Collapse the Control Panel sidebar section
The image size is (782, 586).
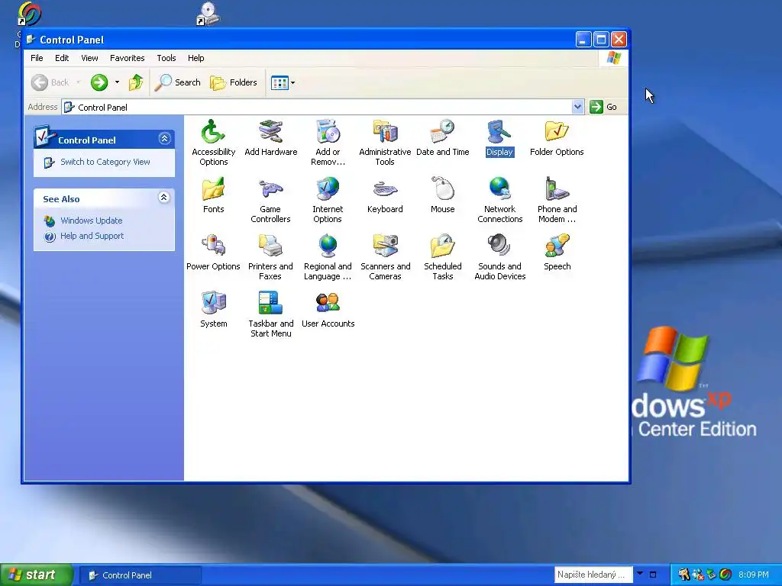tap(164, 139)
